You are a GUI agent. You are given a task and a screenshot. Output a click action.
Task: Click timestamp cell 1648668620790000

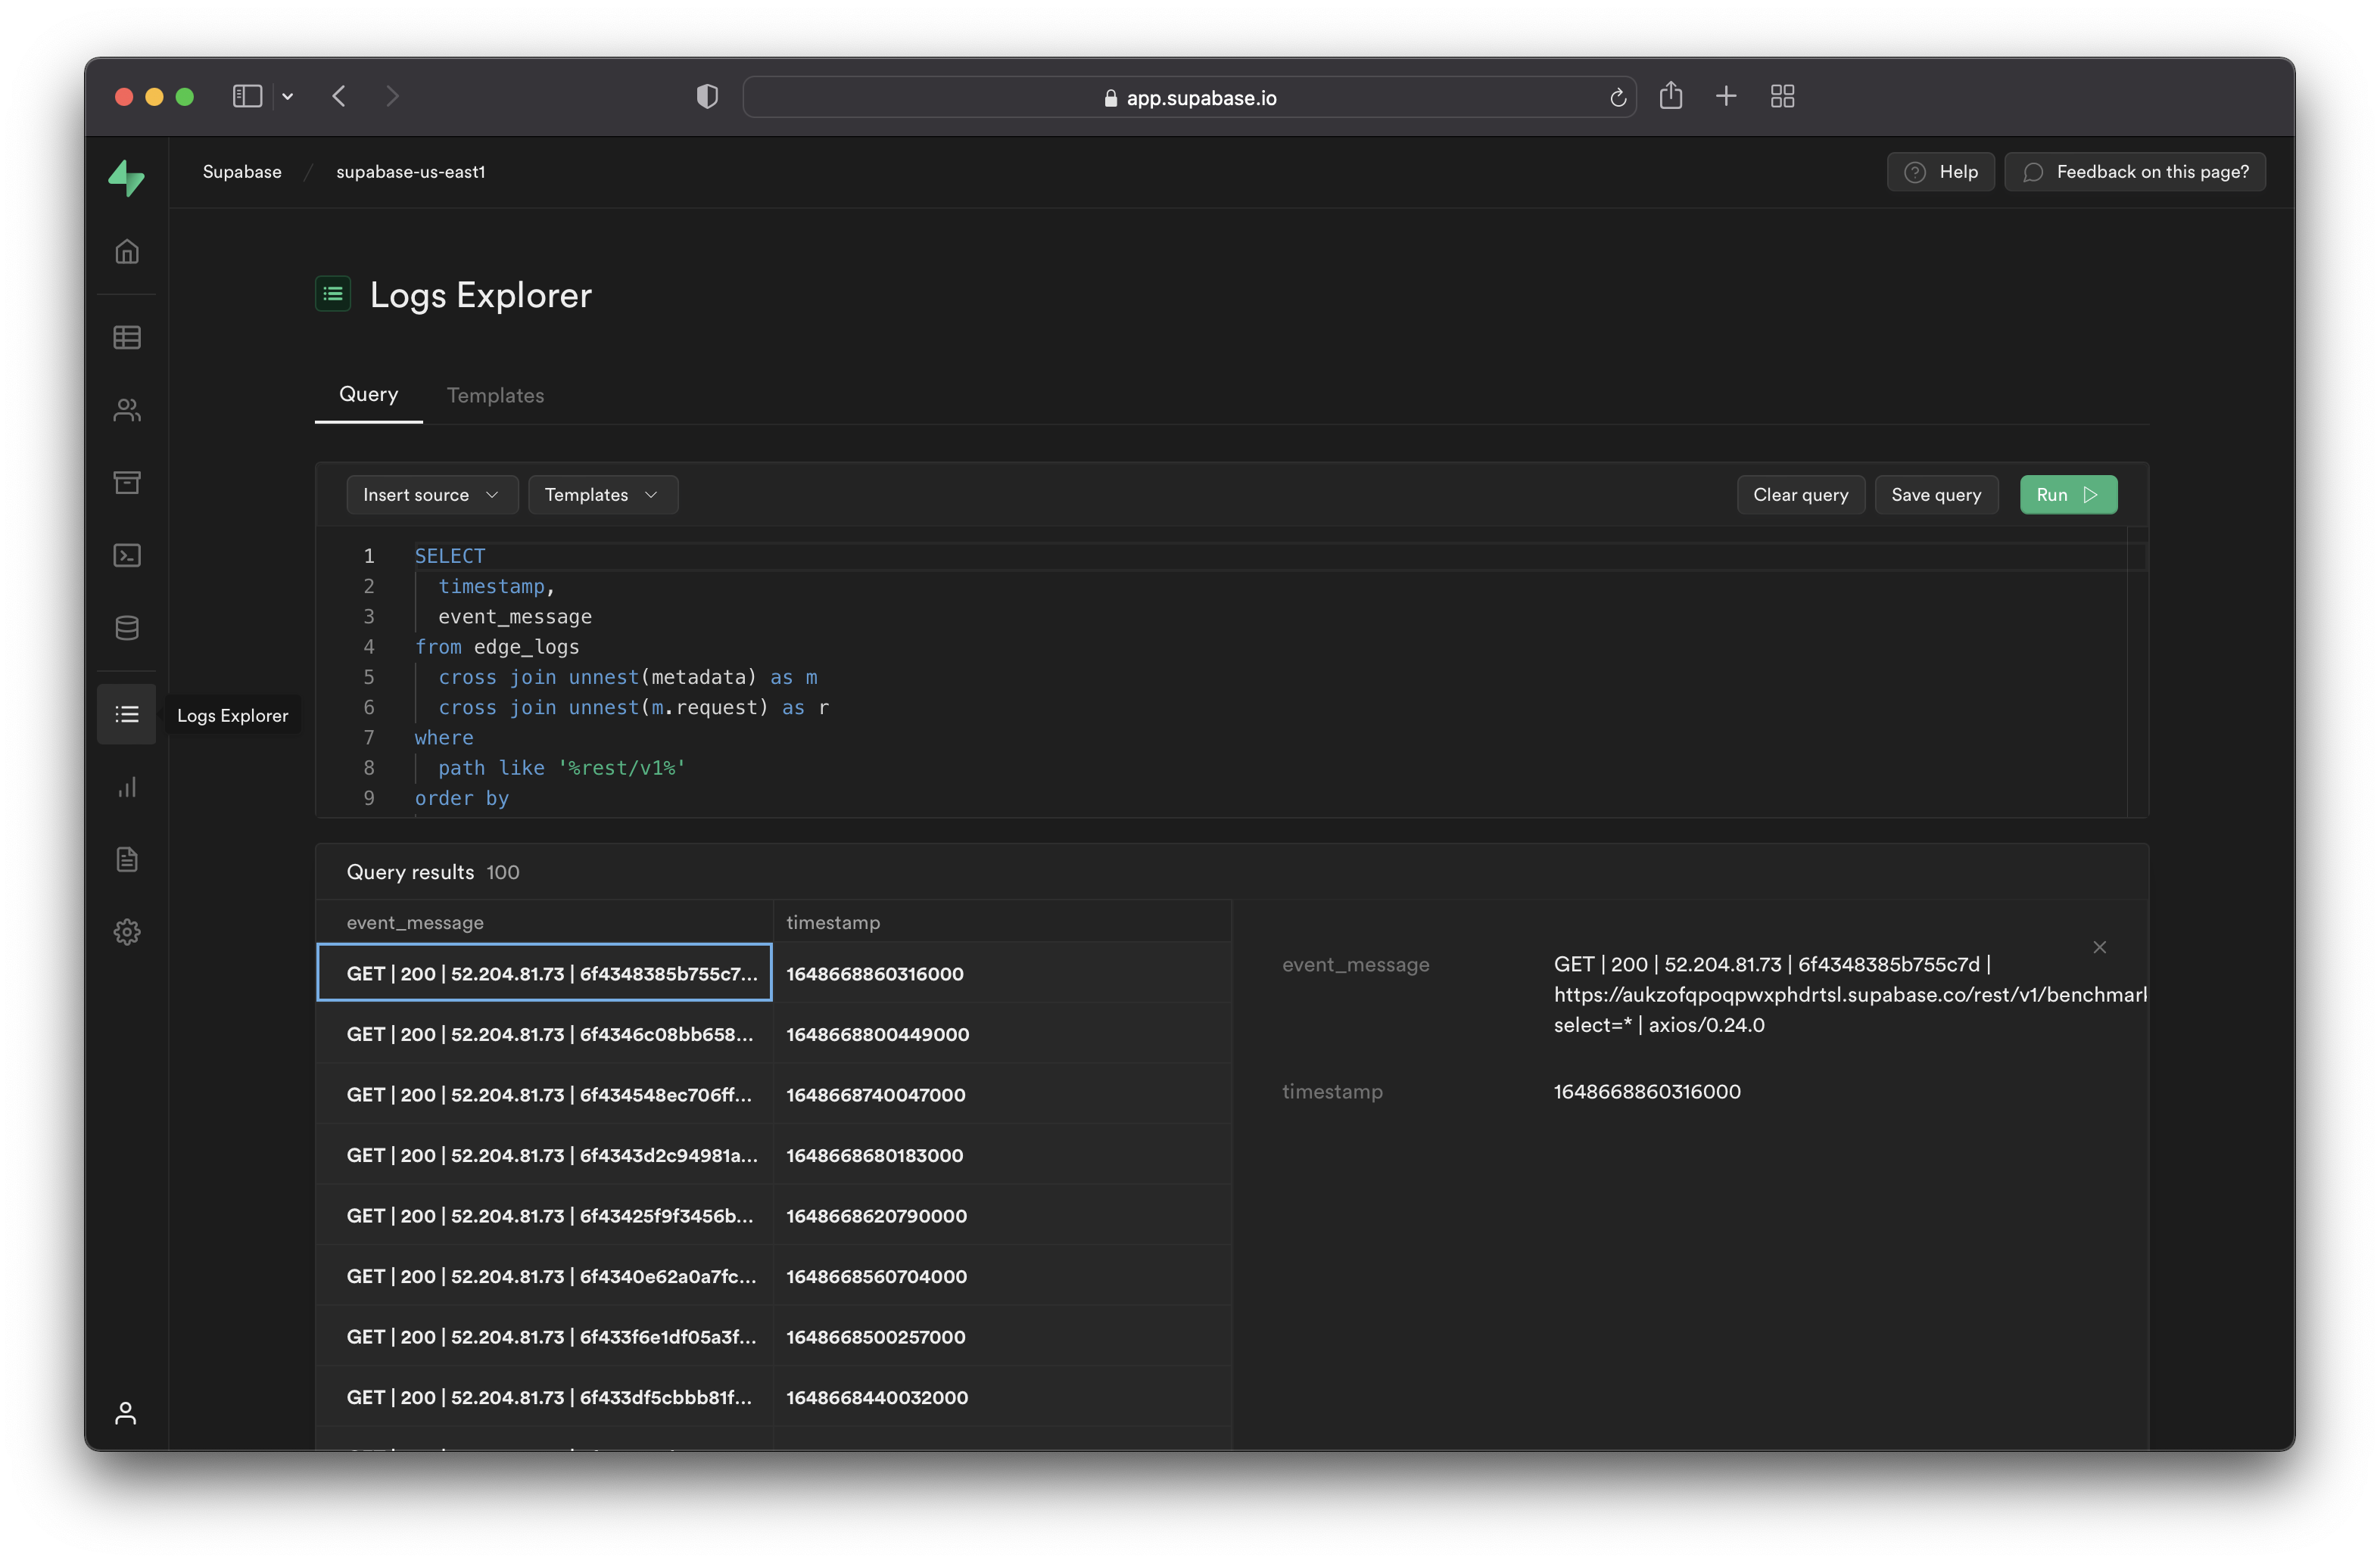coord(1002,1215)
